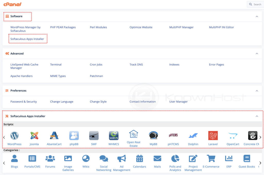Image resolution: width=264 pixels, height=175 pixels.
Task: Open the Blogs category icon
Action: (14, 158)
